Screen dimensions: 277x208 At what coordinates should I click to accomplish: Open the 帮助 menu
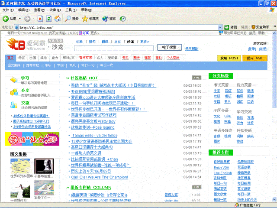click(x=87, y=10)
